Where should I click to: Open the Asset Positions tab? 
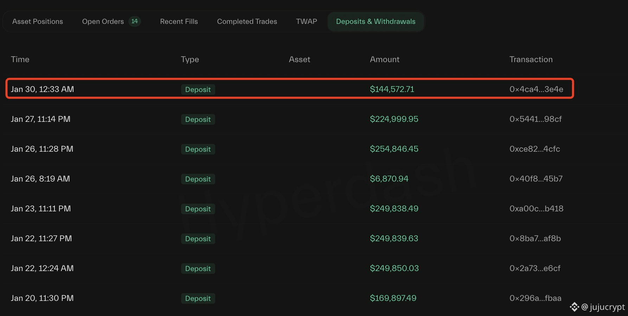coord(38,21)
